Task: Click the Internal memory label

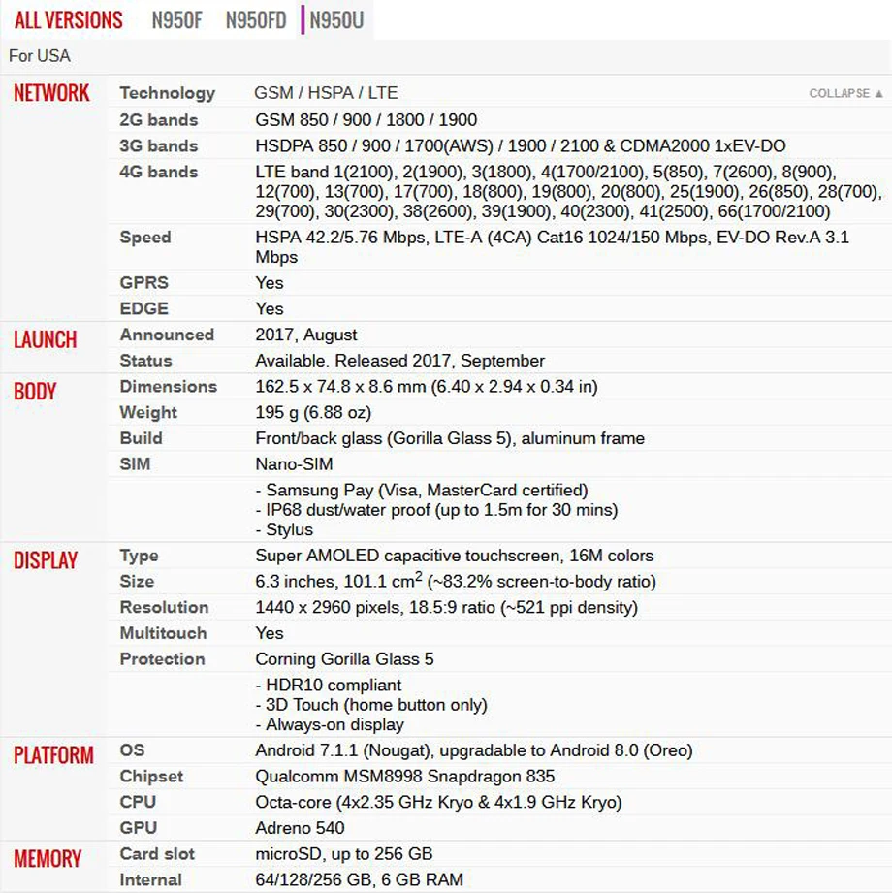Action: click(151, 879)
